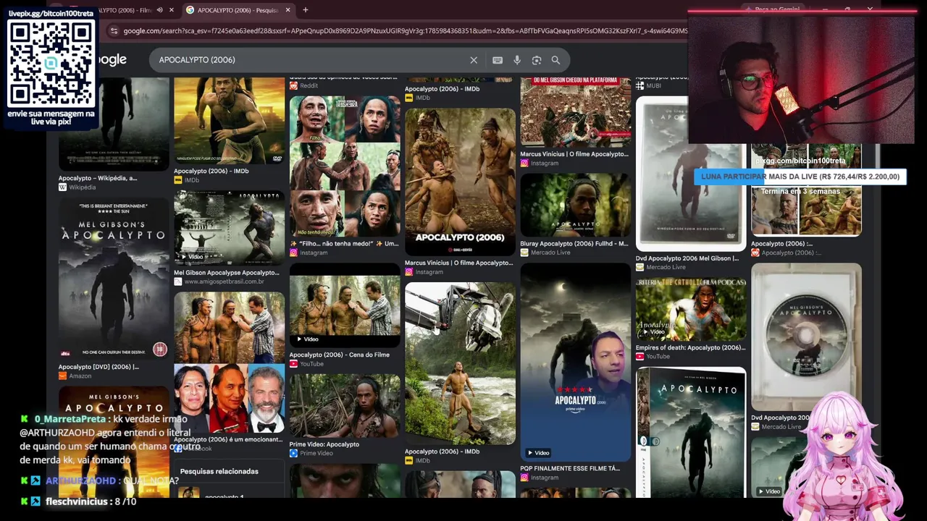This screenshot has height=521, width=927.
Task: Open 'Empires of death: Apocalypto (2006)' title
Action: 690,347
